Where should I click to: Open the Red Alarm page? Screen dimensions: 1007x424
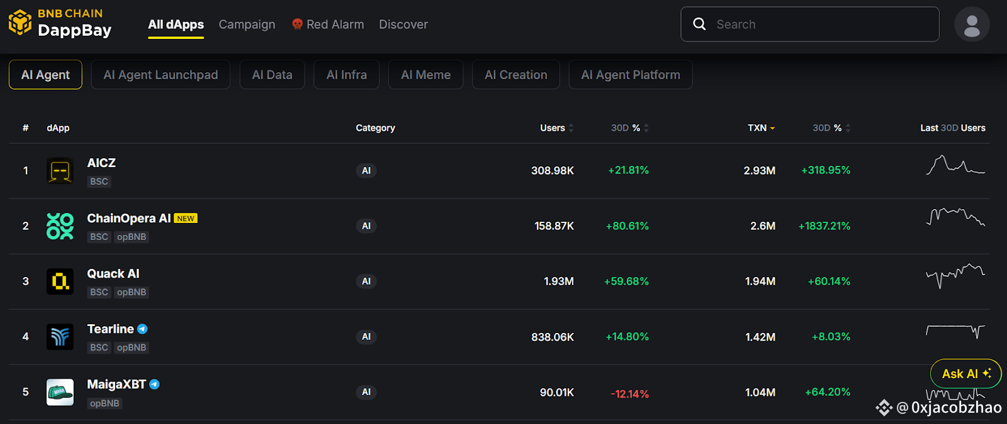[328, 24]
